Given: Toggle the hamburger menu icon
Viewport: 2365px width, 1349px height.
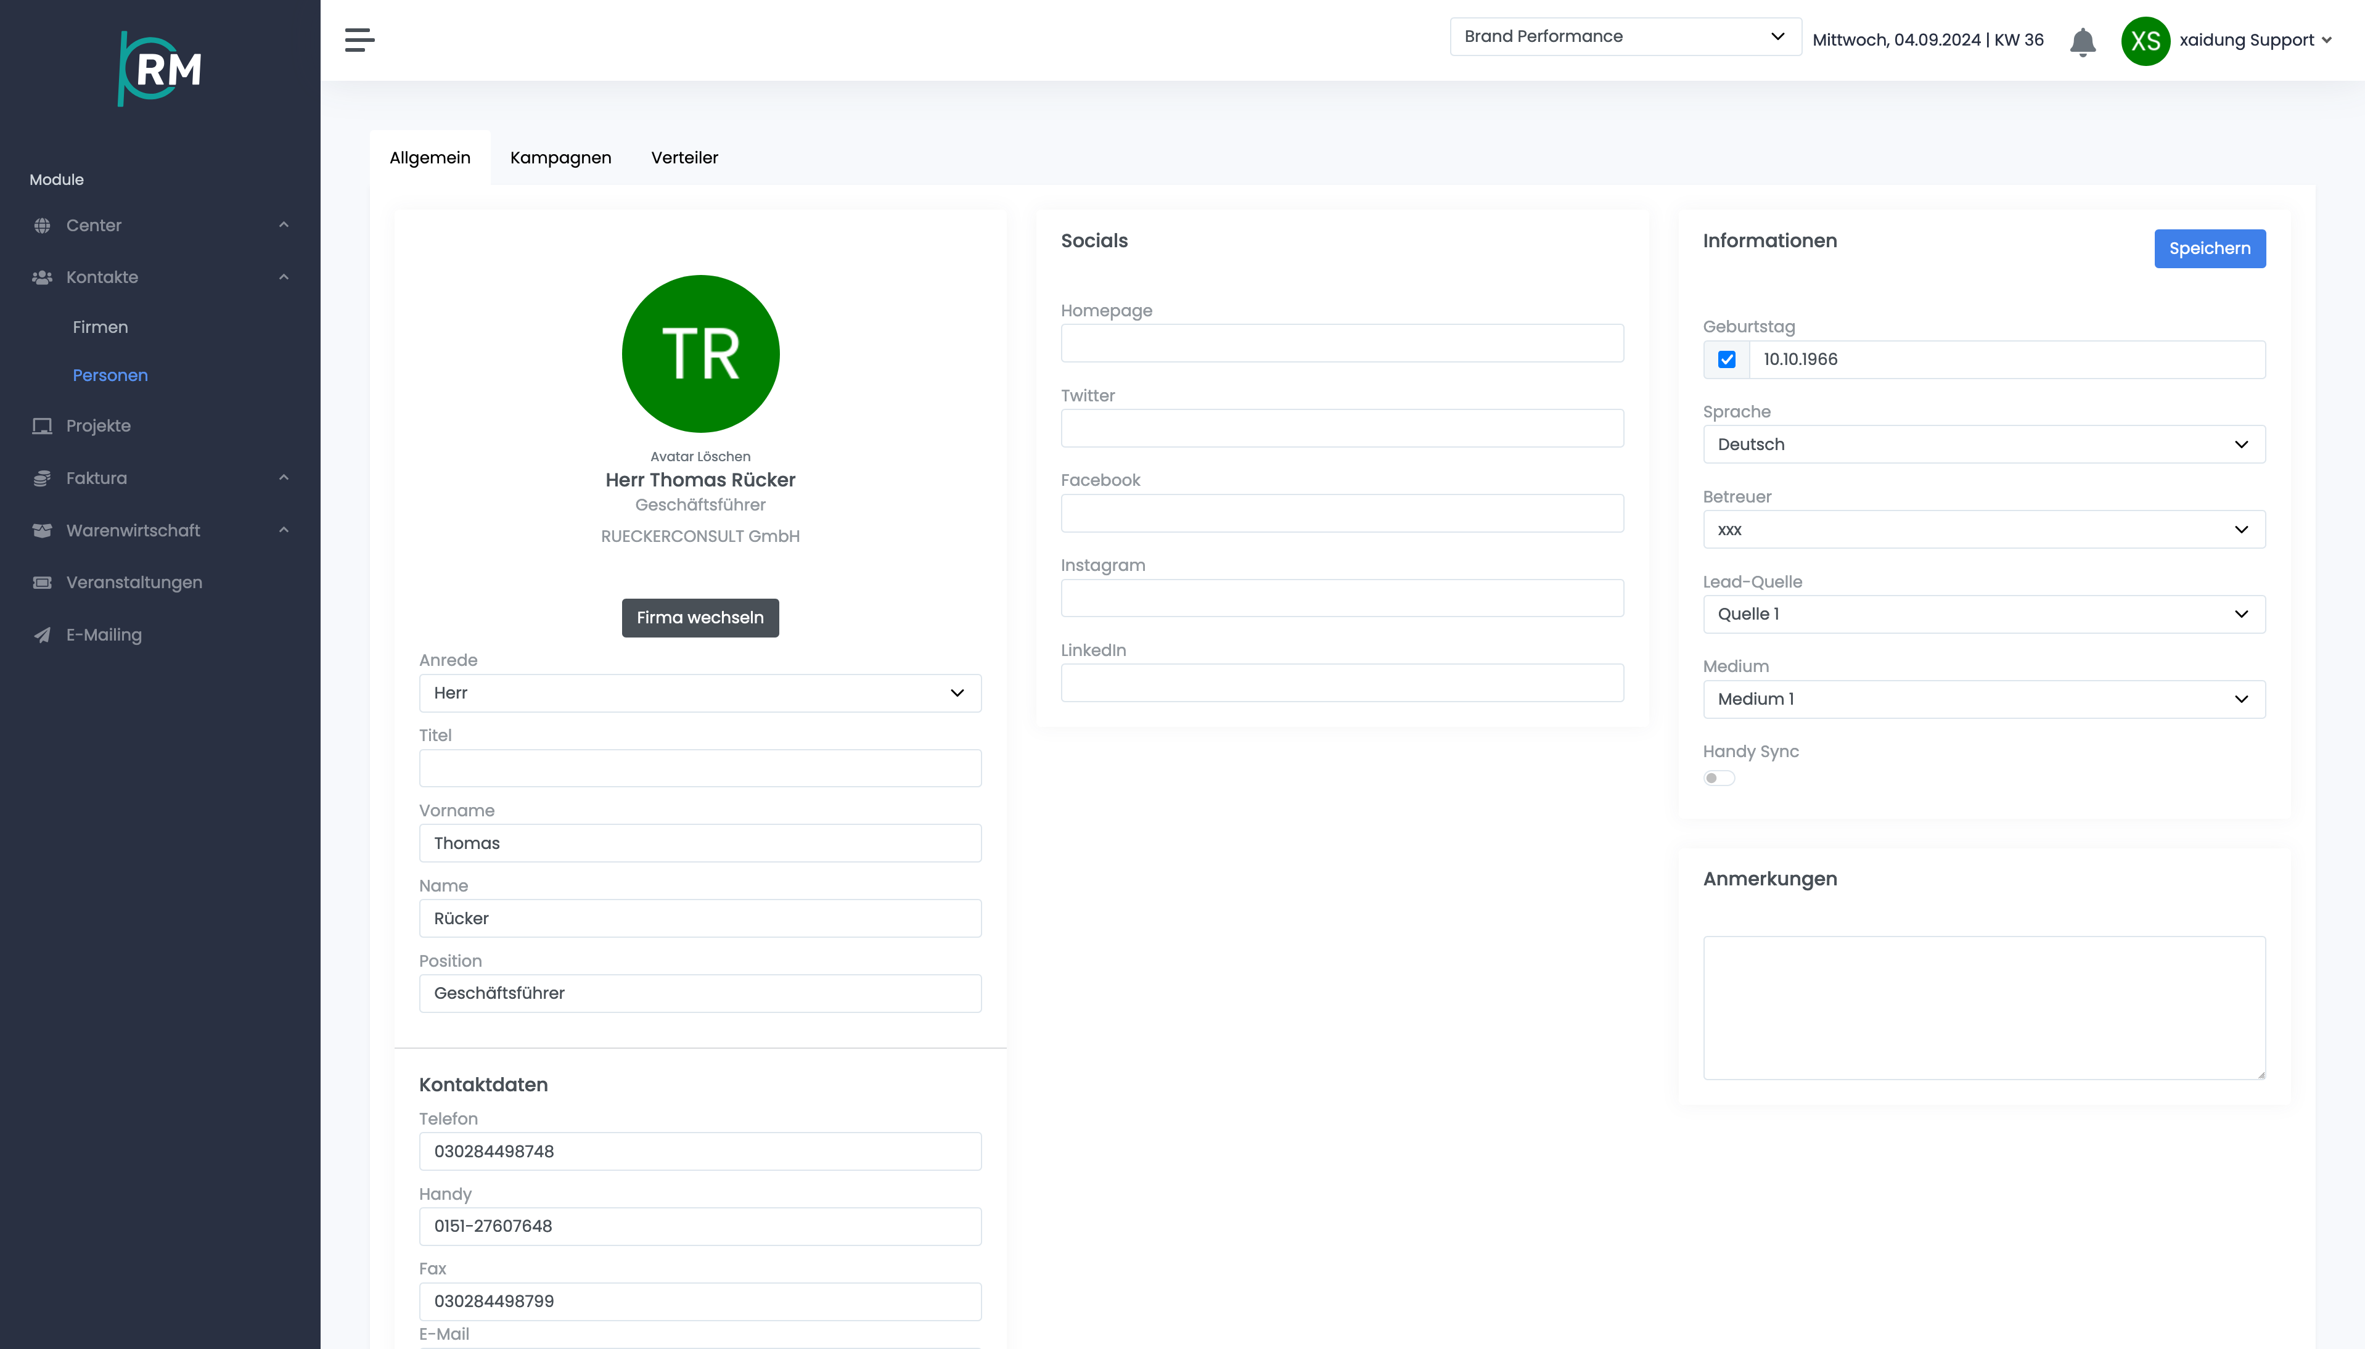Looking at the screenshot, I should click(x=359, y=40).
